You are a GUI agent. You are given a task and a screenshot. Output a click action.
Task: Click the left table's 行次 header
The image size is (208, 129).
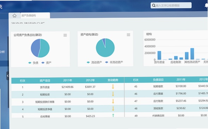point(23,81)
